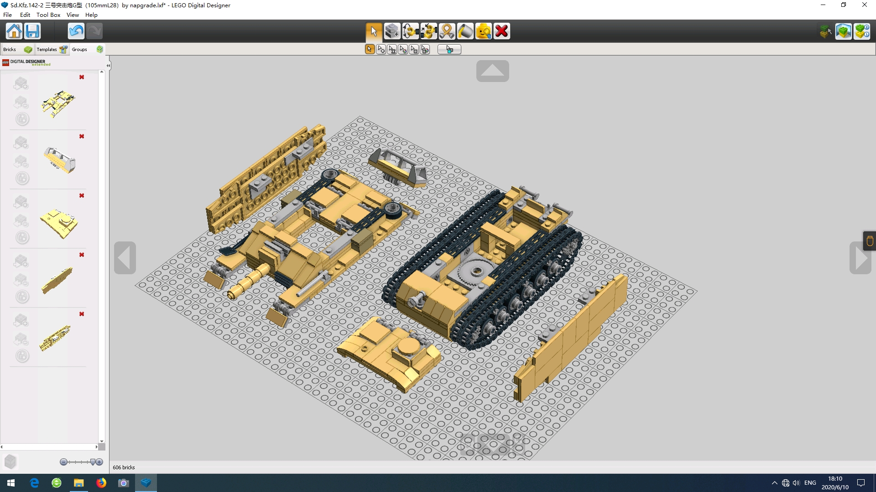Image resolution: width=876 pixels, height=492 pixels.
Task: Expand the left sidebar panel
Action: tap(108, 66)
